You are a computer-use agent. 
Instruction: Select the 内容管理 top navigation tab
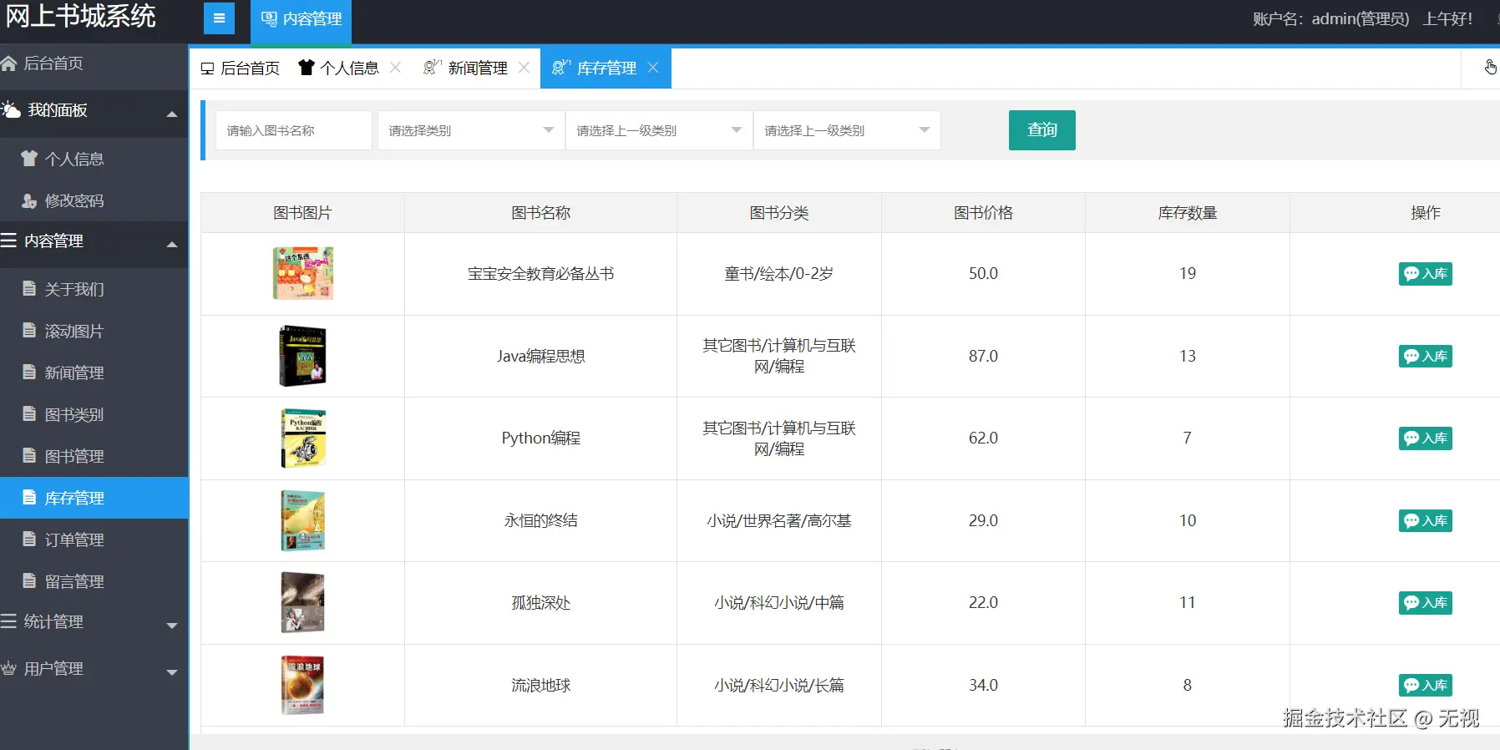coord(302,20)
